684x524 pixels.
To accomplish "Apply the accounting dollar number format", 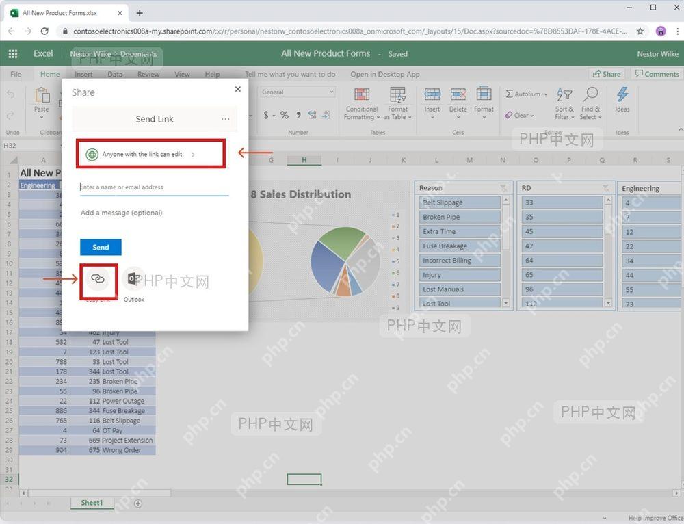I will 265,115.
